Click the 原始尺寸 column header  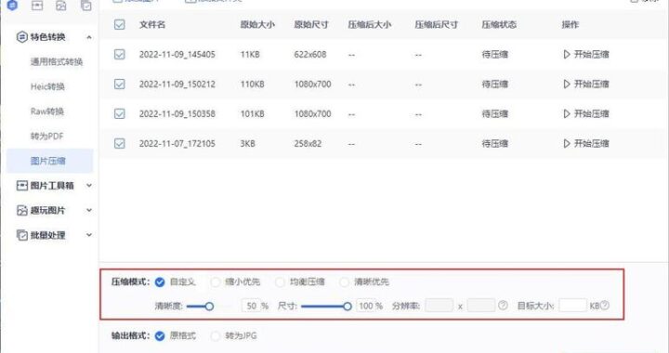point(311,25)
